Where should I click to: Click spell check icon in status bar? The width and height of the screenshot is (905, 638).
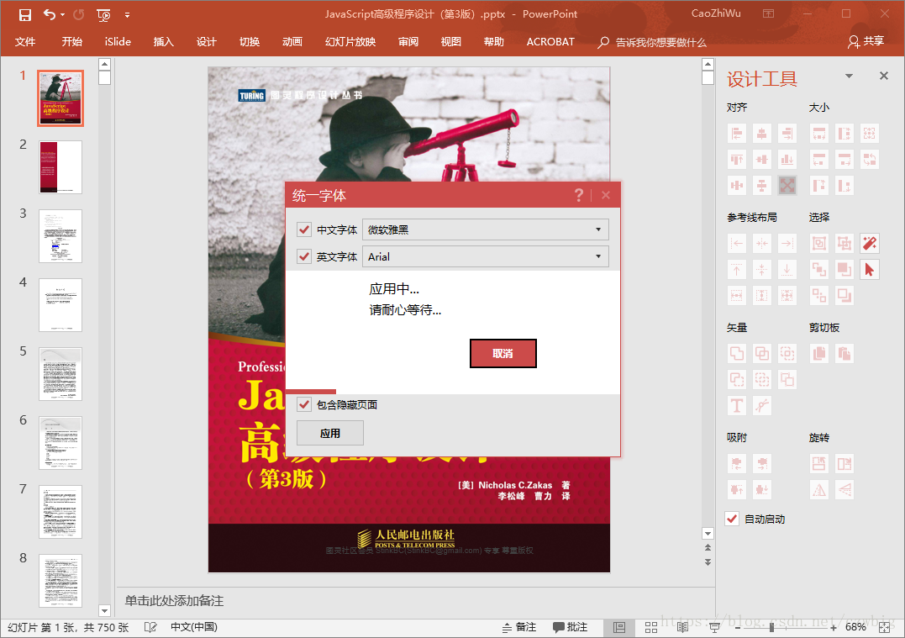(x=150, y=627)
